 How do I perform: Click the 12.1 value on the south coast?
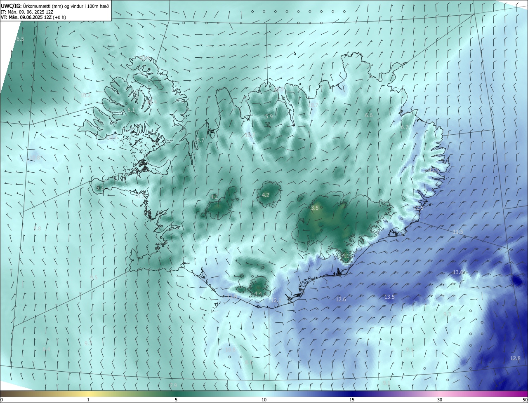click(275, 300)
